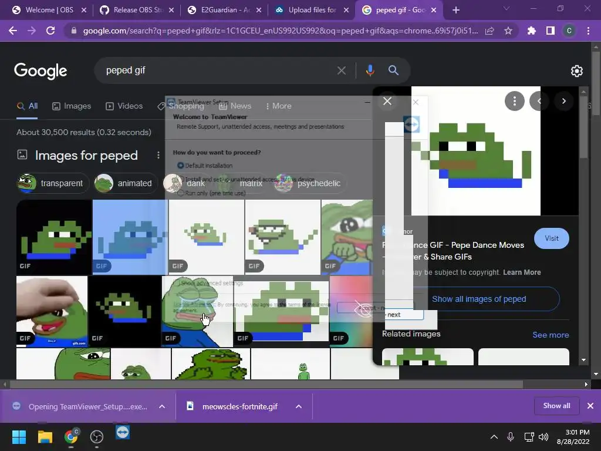Open Windows Start menu

pos(19,437)
